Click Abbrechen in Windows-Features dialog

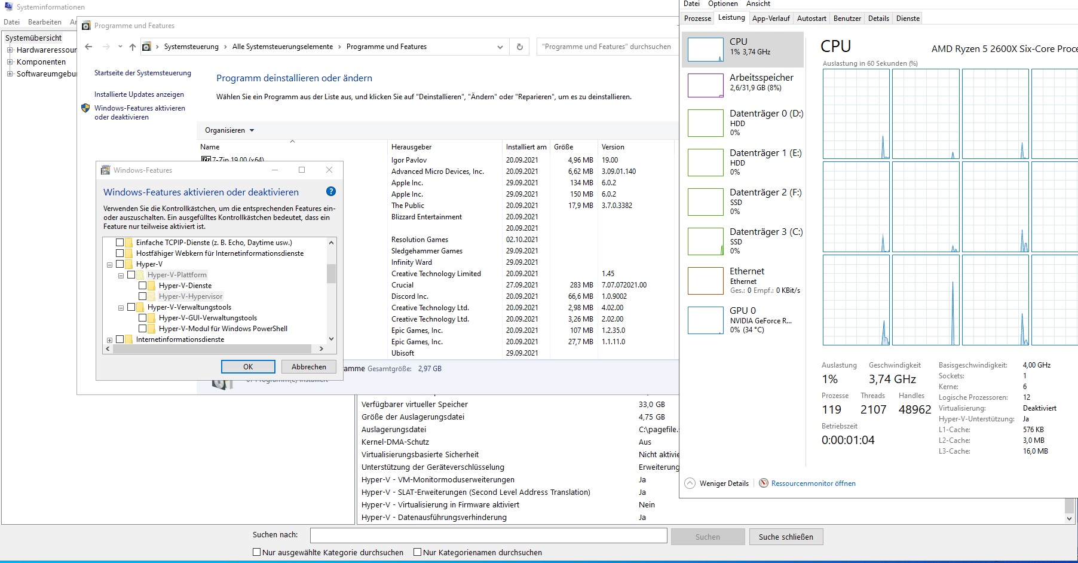tap(309, 367)
